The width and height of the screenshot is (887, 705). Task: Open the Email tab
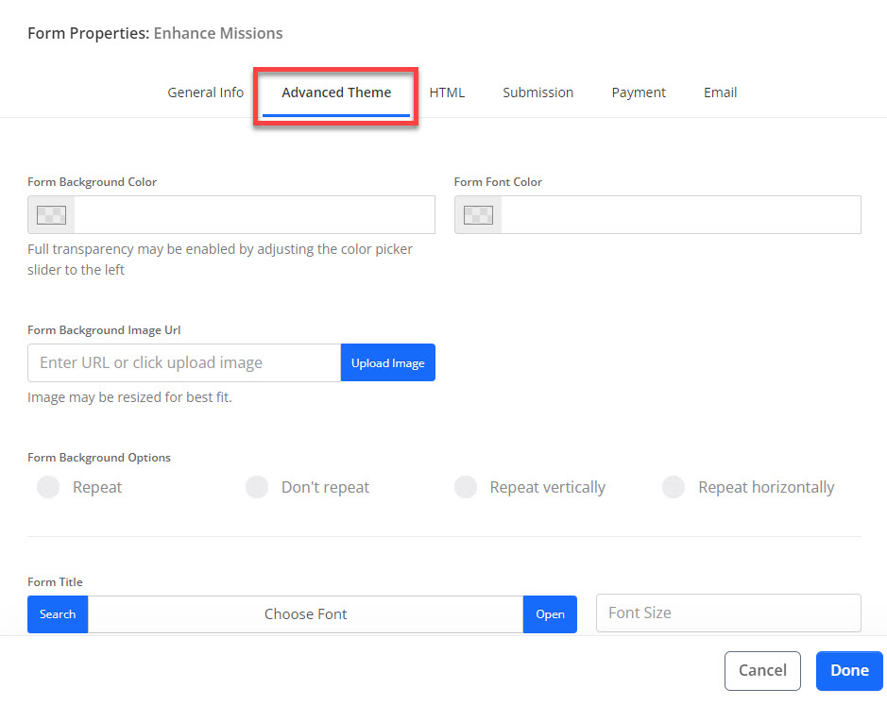pos(720,92)
